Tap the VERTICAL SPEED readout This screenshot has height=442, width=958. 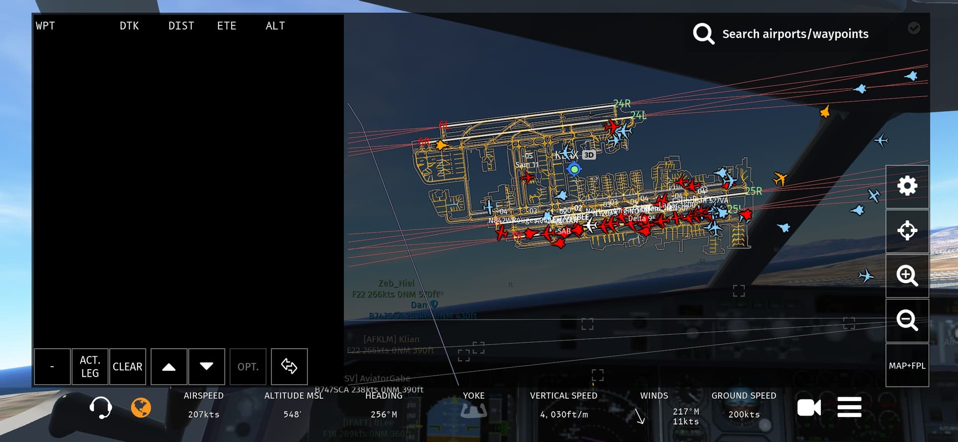coord(564,405)
